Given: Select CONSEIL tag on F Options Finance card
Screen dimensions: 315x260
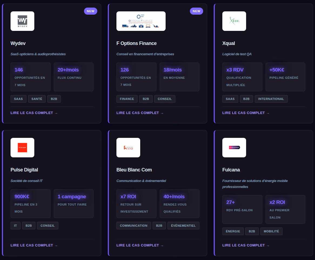Looking at the screenshot, I should 165,99.
